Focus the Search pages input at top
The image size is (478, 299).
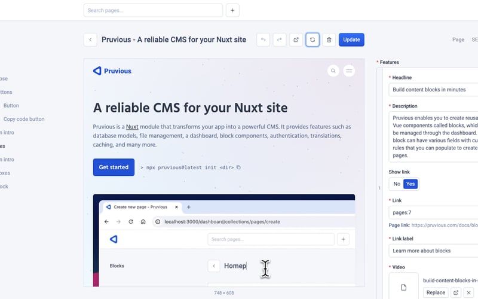(153, 10)
